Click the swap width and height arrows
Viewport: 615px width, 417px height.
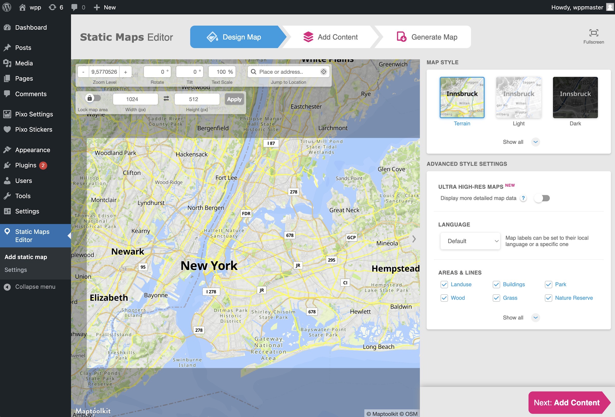166,99
